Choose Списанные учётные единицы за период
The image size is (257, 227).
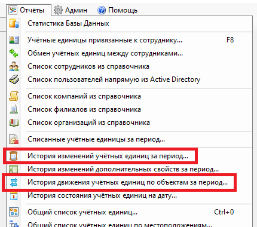[x=130, y=139]
